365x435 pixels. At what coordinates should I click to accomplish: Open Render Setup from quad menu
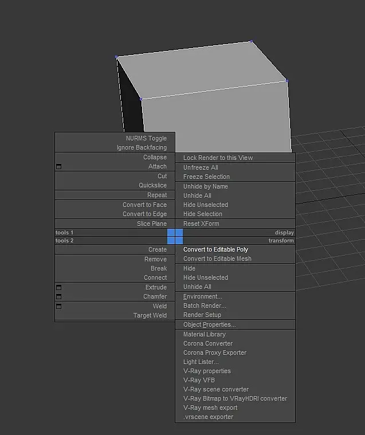202,315
